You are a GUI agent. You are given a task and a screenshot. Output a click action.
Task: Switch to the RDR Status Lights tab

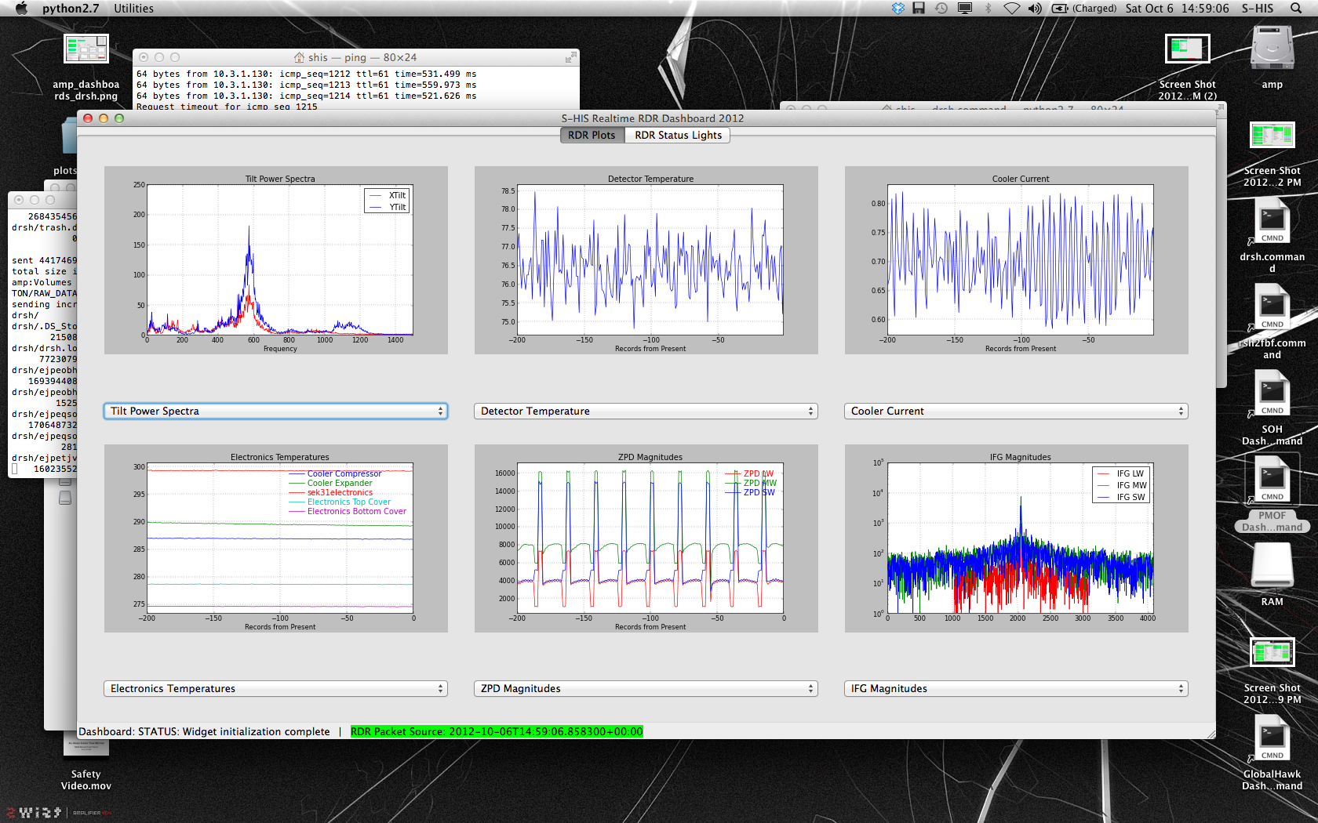click(x=678, y=136)
